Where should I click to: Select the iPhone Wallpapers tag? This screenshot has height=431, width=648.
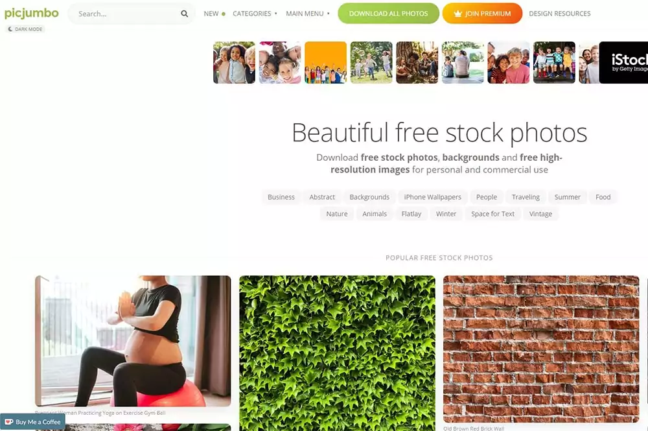pos(432,197)
